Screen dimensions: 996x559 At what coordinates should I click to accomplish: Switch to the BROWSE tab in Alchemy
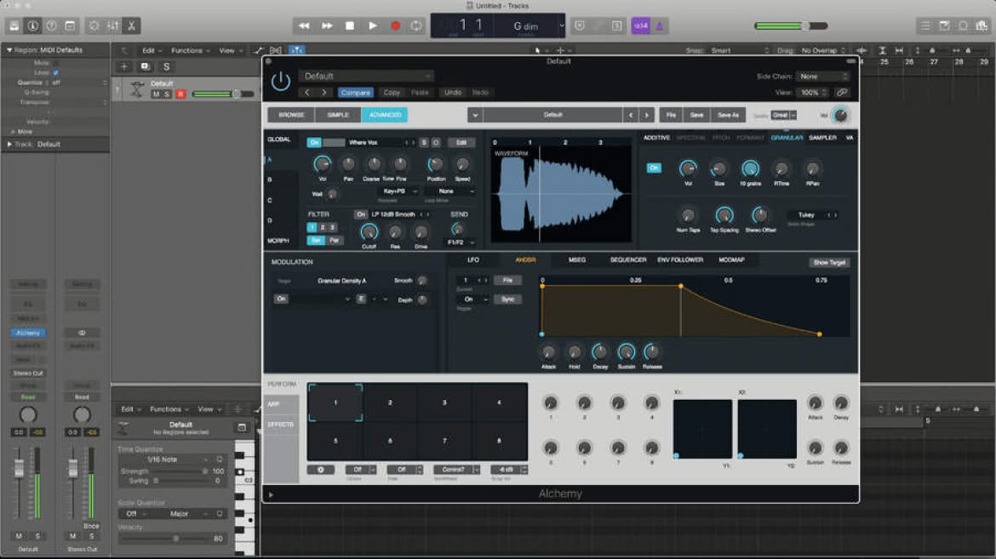[291, 115]
